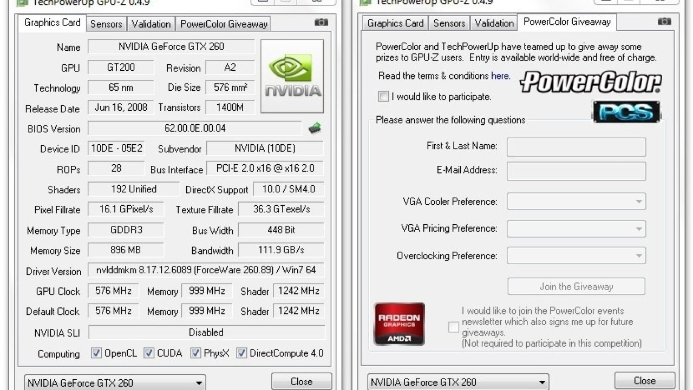
Task: Click the Revision value 'A2'
Action: point(230,68)
